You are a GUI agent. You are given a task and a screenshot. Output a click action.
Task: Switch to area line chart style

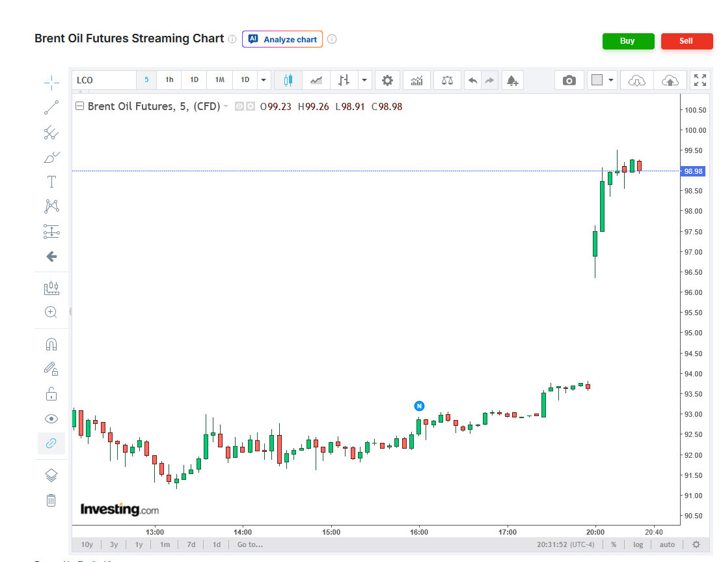316,81
